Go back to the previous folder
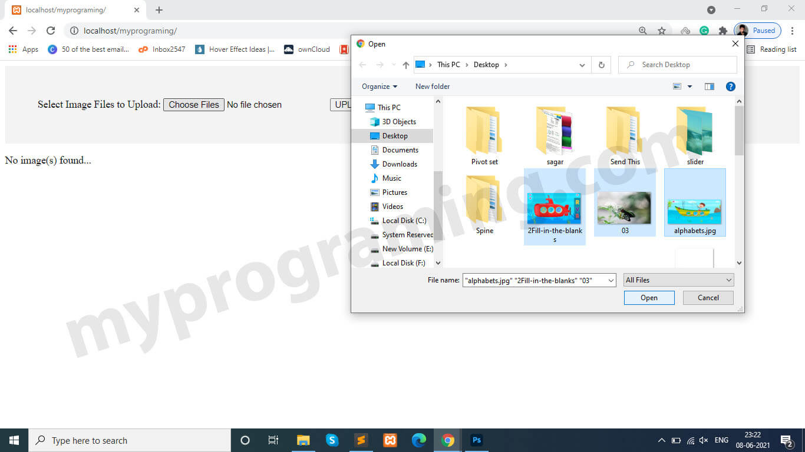Image resolution: width=805 pixels, height=452 pixels. [x=362, y=65]
